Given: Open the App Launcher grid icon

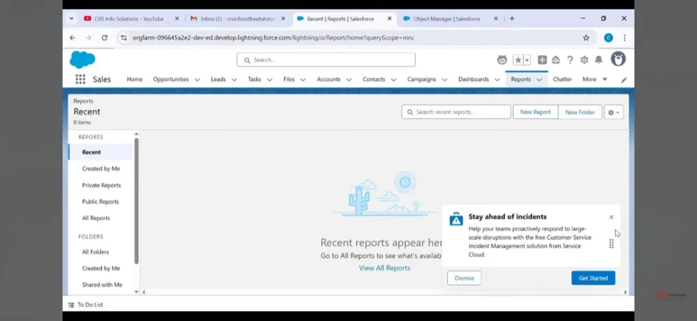Looking at the screenshot, I should [80, 80].
